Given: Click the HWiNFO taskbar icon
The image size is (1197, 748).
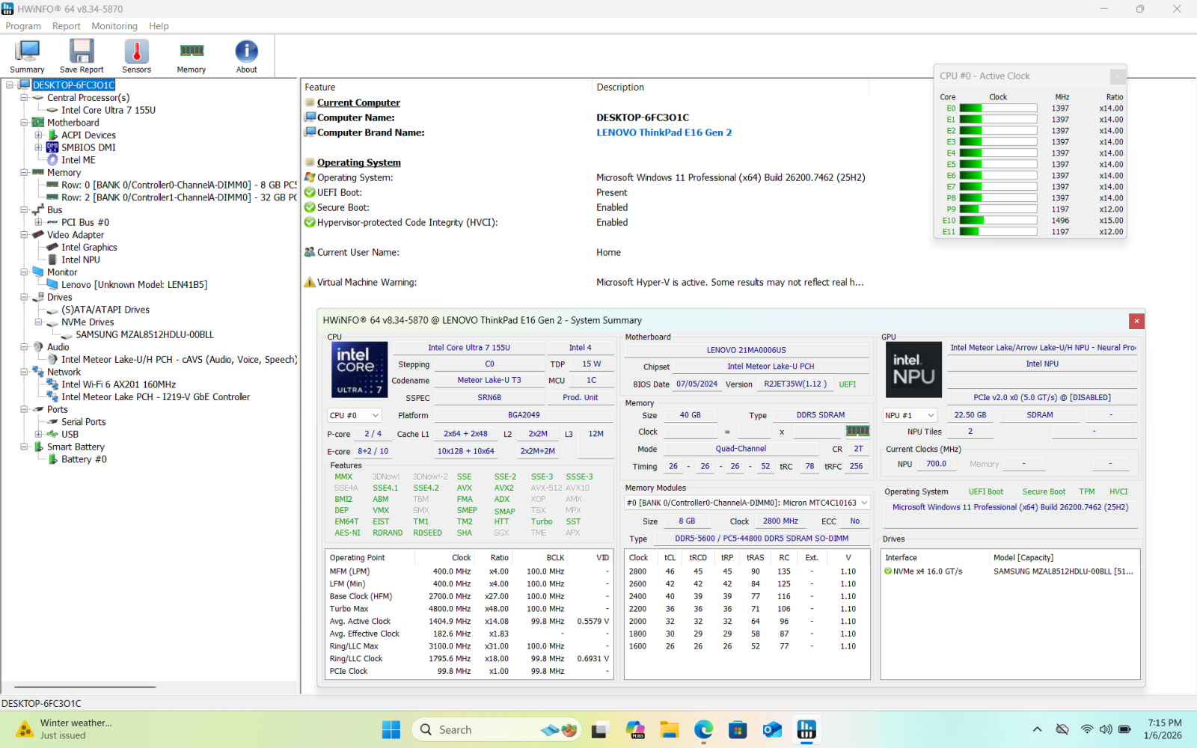Looking at the screenshot, I should [806, 729].
